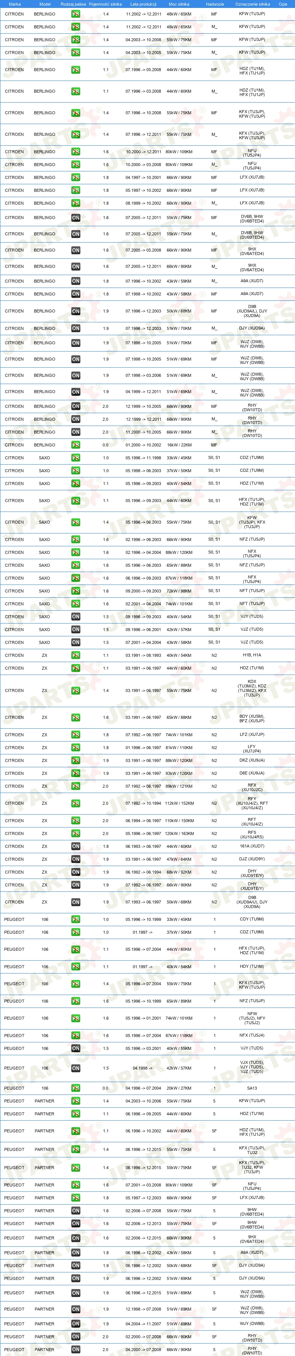Image resolution: width=295 pixels, height=1356 pixels.
Task: Select the 'BDY (XU5M), BFZ (XU5JP)' cell
Action: coord(252,718)
